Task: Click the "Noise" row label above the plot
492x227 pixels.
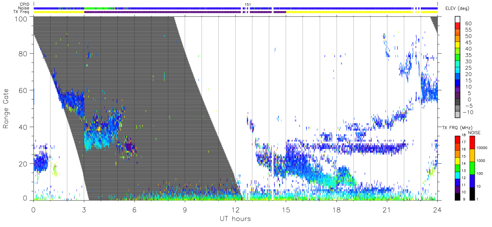Action: 24,8
